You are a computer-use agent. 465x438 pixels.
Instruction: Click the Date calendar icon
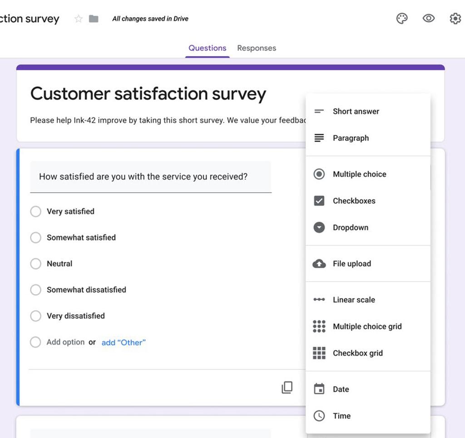(x=319, y=389)
